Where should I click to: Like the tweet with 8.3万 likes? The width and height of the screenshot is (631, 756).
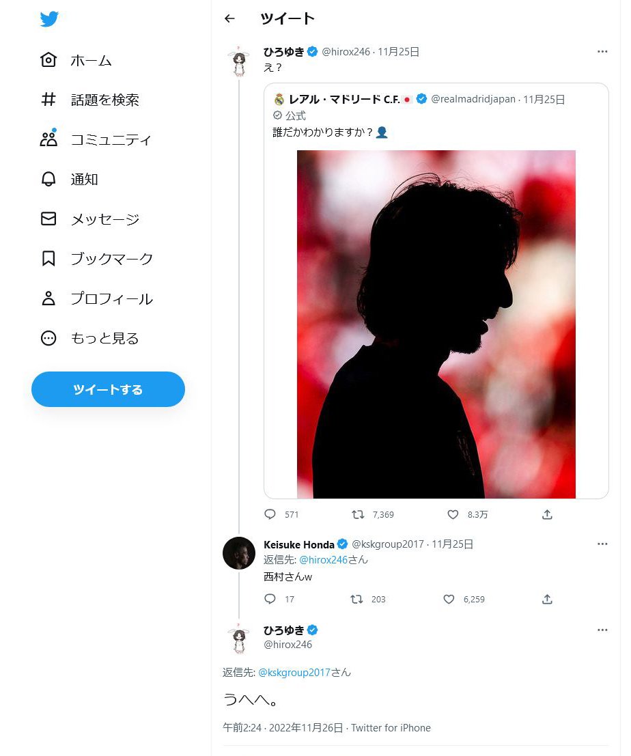453,514
